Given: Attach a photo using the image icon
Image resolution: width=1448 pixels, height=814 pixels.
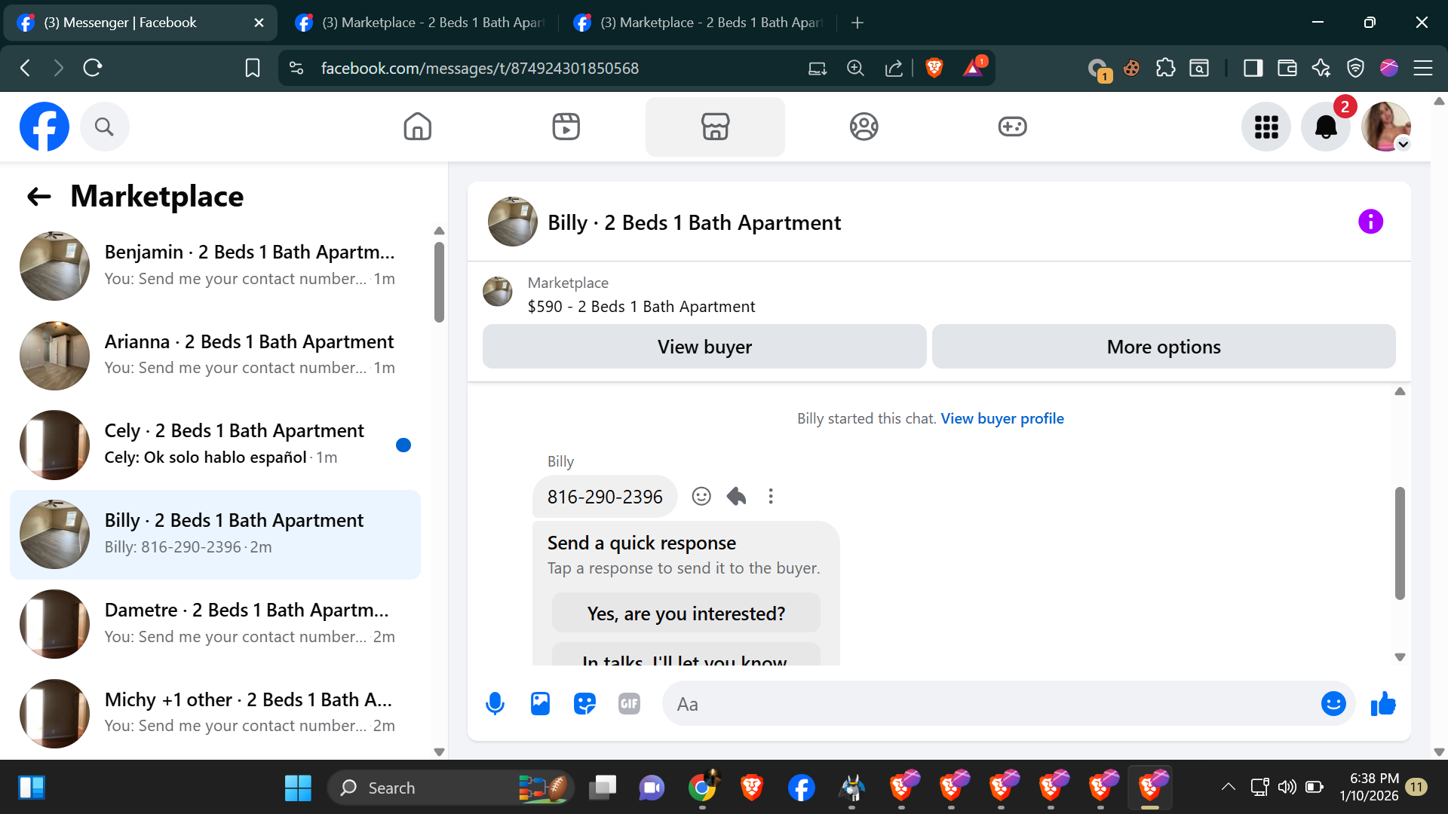Looking at the screenshot, I should tap(540, 704).
